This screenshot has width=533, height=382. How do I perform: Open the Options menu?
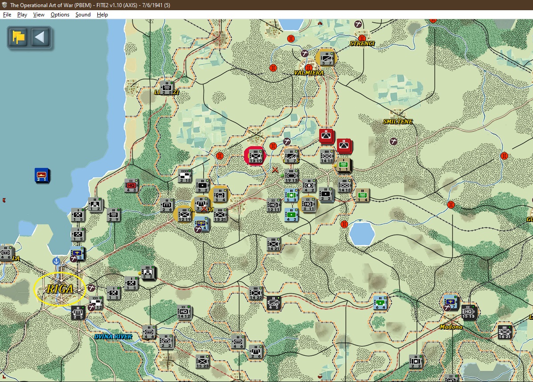pos(60,15)
